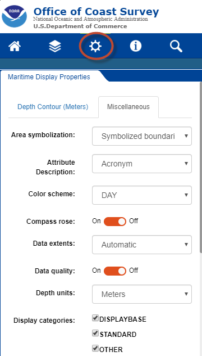
Task: Switch to Depth Contour (Meters) tab
Action: tap(53, 107)
